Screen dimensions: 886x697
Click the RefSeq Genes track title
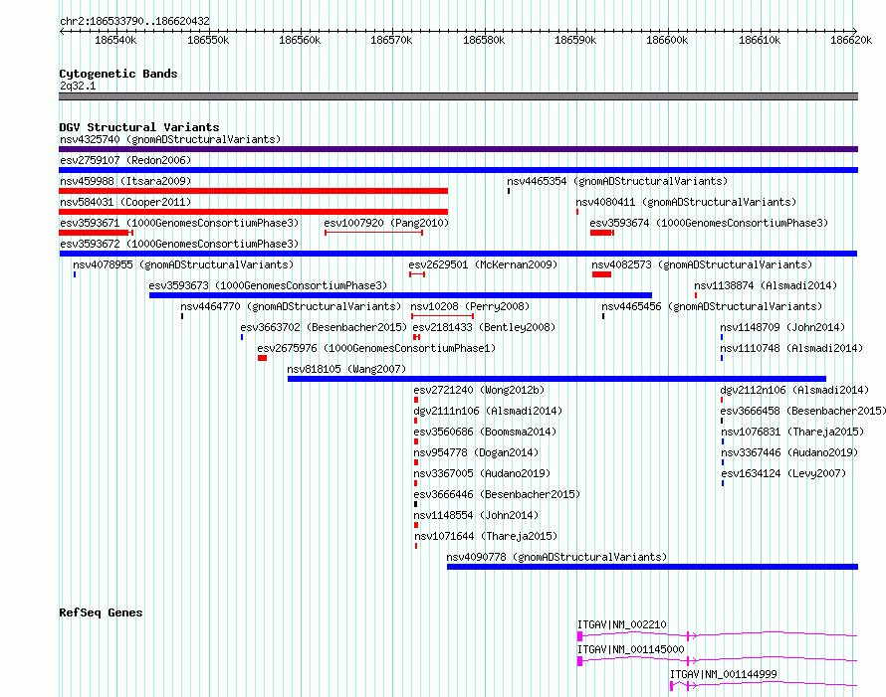pyautogui.click(x=101, y=612)
